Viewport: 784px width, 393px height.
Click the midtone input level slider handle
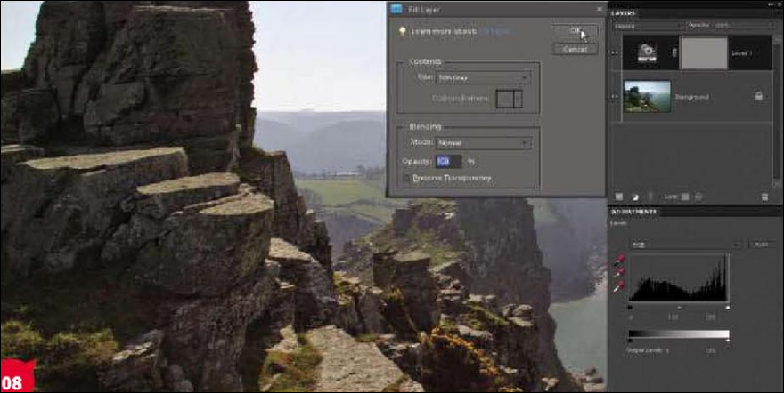679,307
